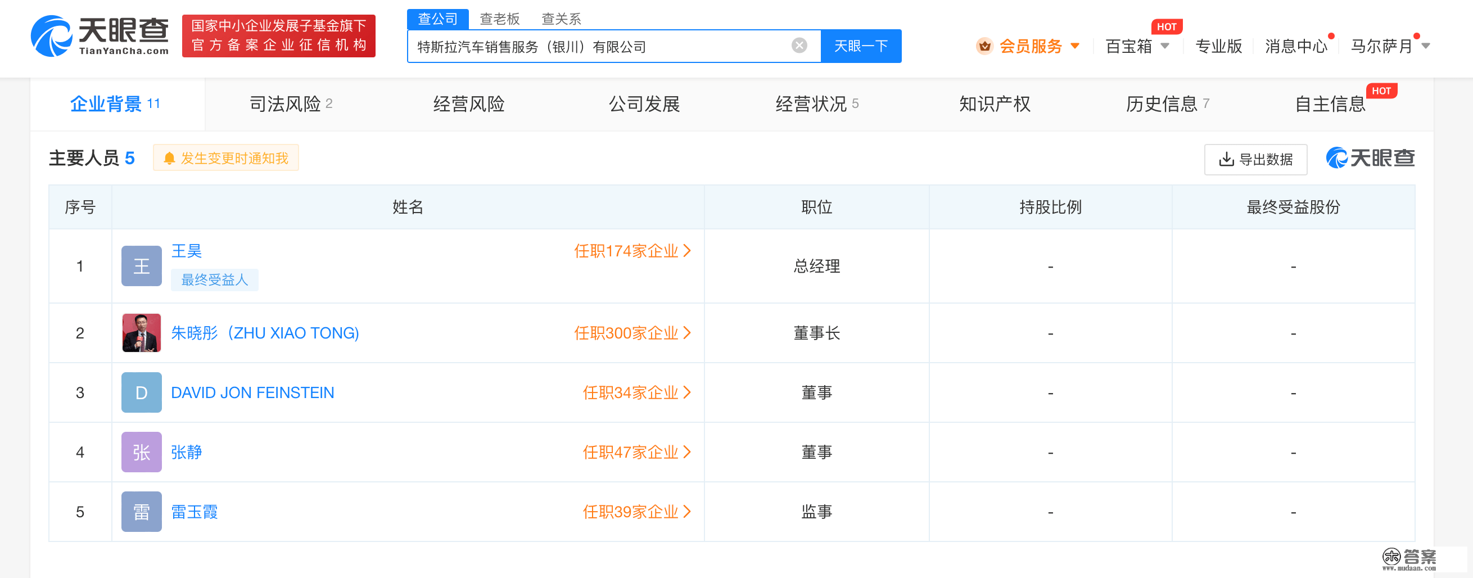This screenshot has width=1473, height=578.
Task: Open DAVID JON FEINSTEIN profile link
Action: (x=253, y=393)
